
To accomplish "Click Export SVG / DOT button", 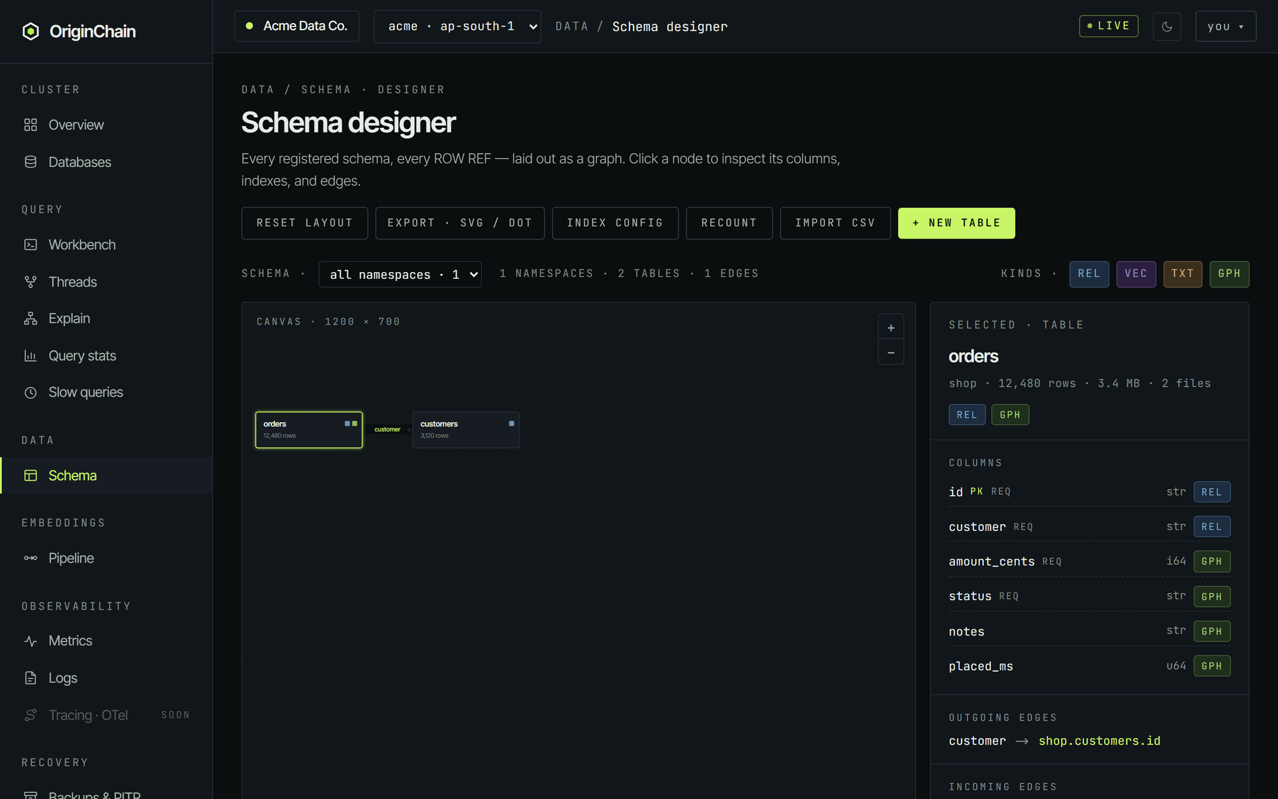I will tap(460, 223).
